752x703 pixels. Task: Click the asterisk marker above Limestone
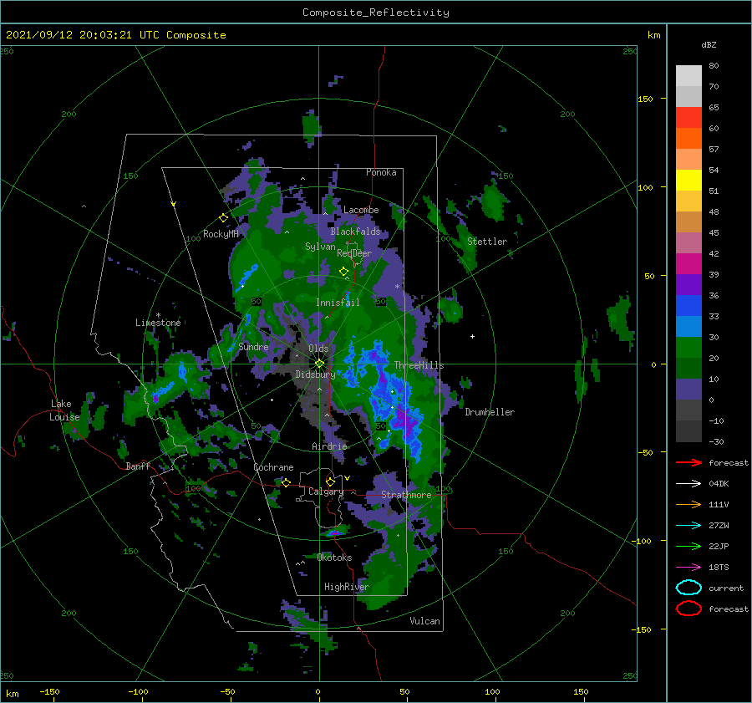coord(158,315)
